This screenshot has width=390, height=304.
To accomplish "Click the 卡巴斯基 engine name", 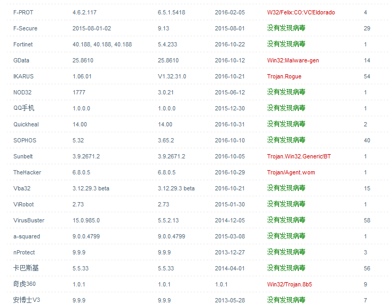I will [25, 268].
